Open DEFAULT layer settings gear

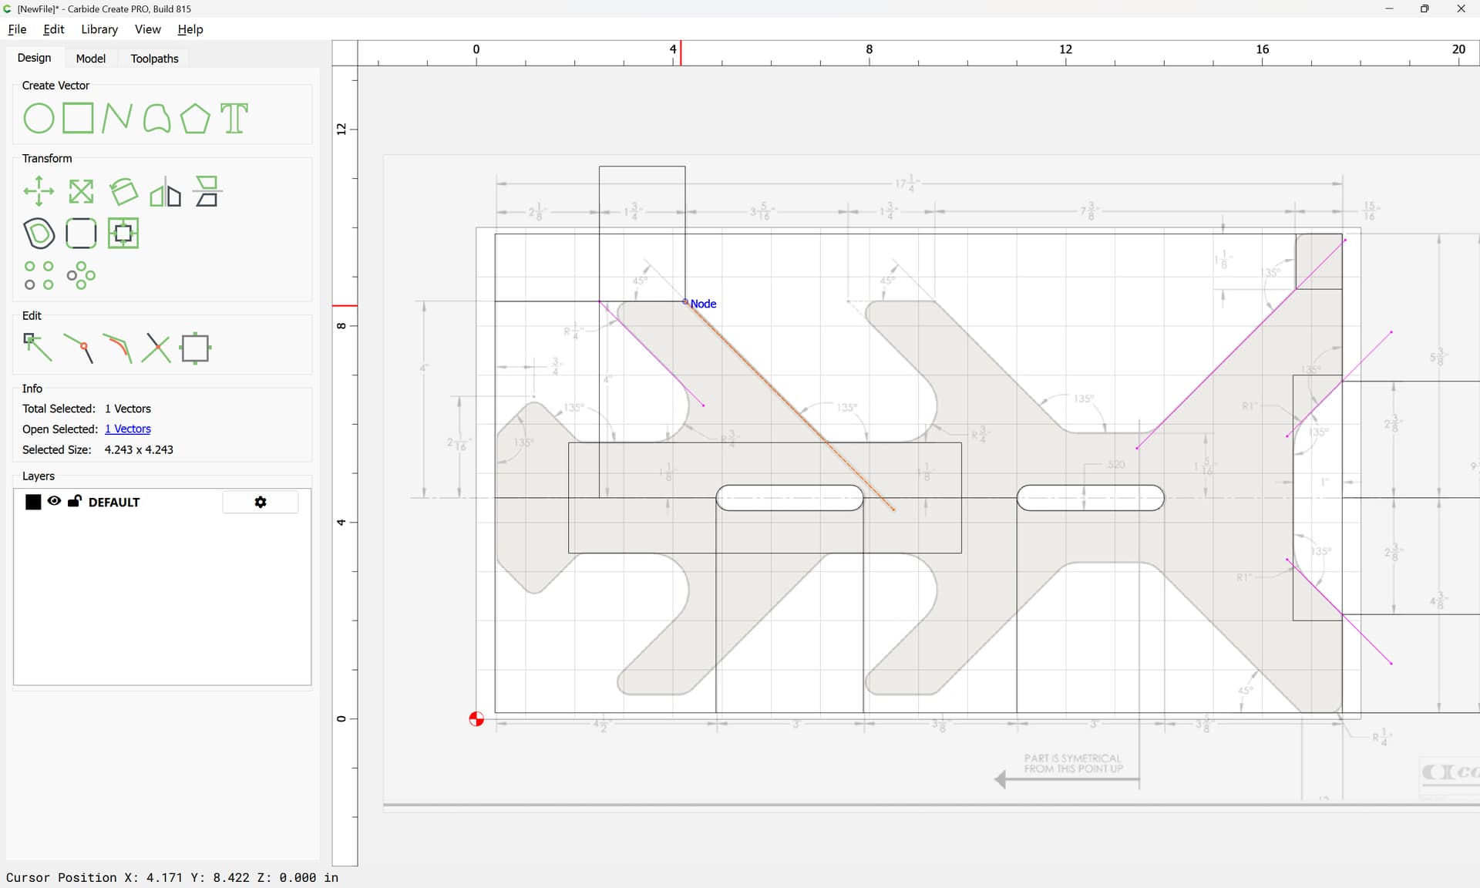[x=261, y=502]
